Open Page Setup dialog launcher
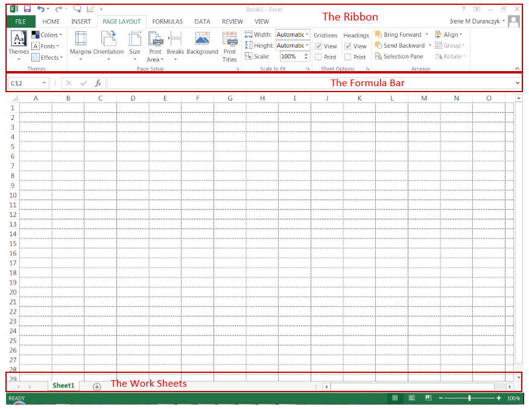Screen dimensions: 529x409 (238, 69)
